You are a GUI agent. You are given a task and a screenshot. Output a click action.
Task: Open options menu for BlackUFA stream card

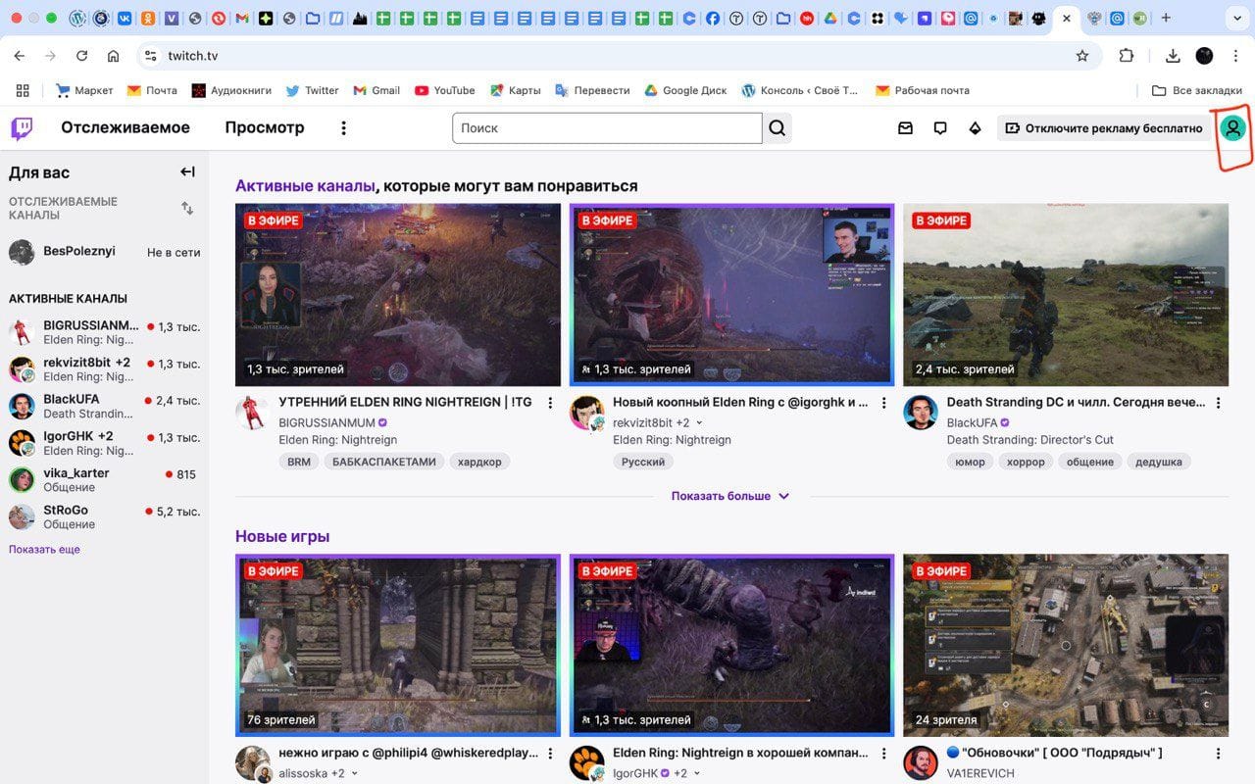pos(1218,403)
